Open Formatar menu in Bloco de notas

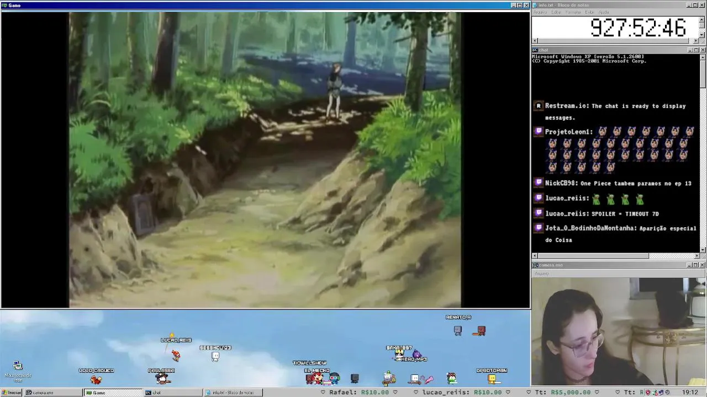click(573, 12)
